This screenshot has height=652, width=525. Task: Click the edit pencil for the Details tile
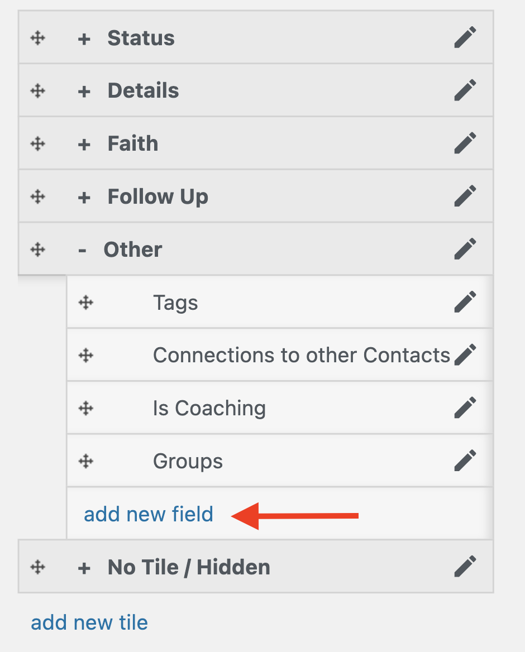click(465, 90)
